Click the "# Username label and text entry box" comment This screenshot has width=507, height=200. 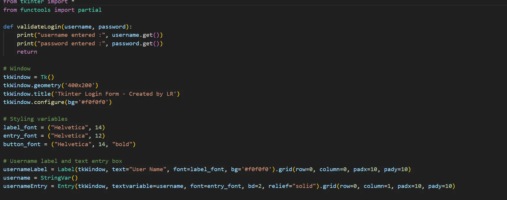click(x=62, y=161)
